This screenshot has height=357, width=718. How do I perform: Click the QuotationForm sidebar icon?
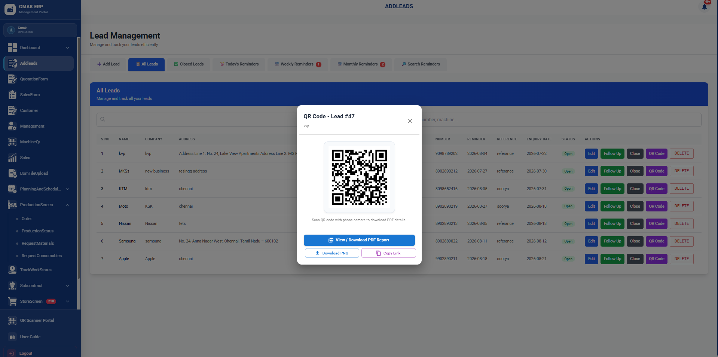coord(12,79)
